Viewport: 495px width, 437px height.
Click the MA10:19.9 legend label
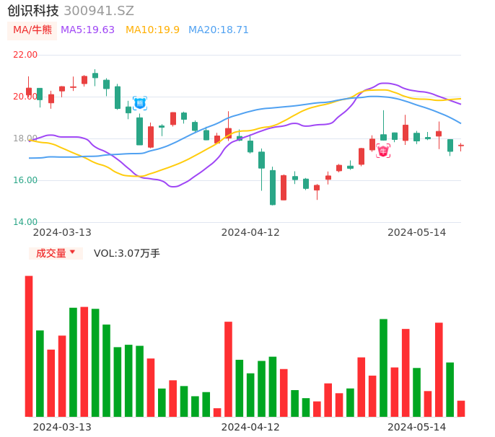[x=152, y=30]
